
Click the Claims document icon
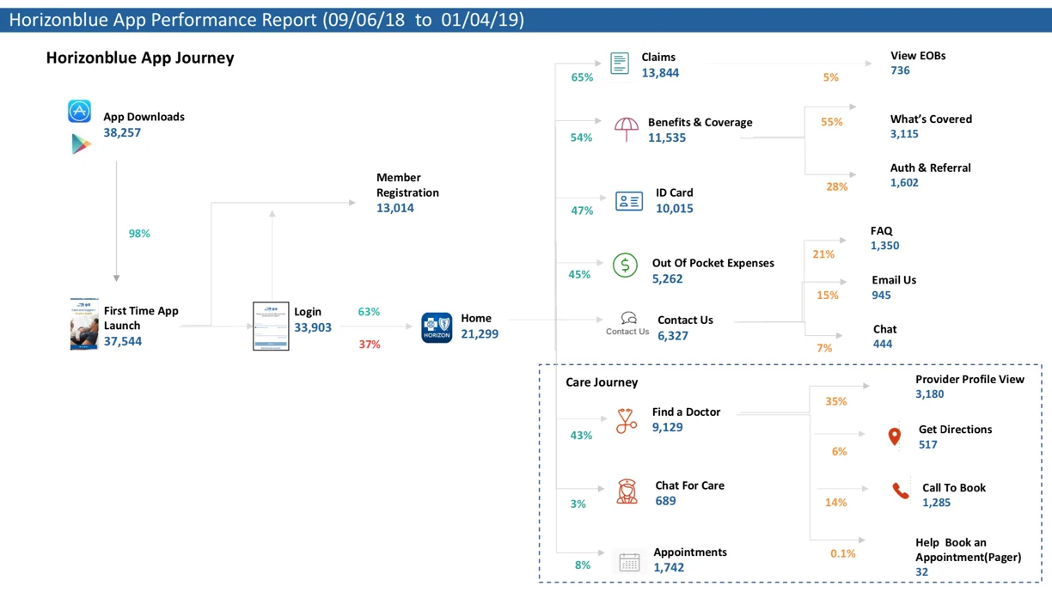click(x=620, y=63)
